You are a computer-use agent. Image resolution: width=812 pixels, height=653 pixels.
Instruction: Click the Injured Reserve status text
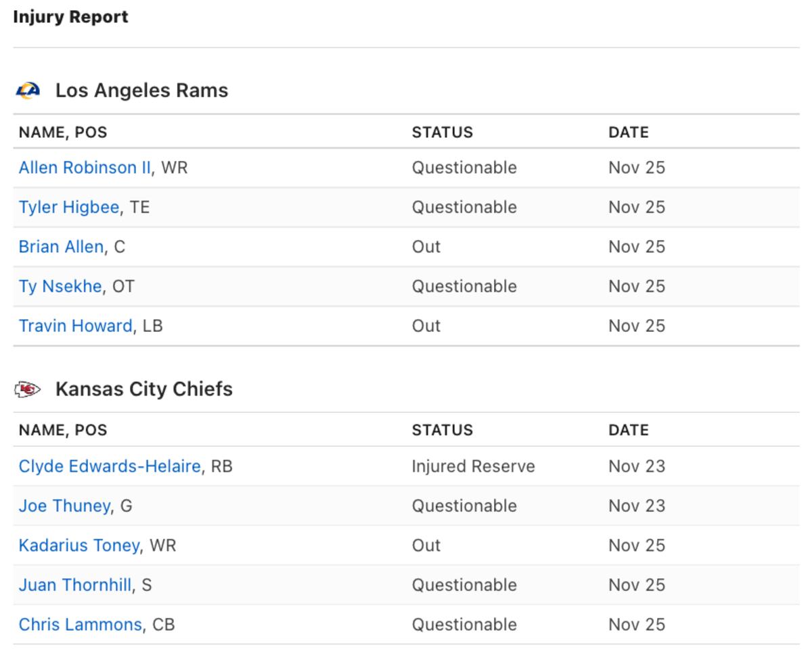point(473,466)
